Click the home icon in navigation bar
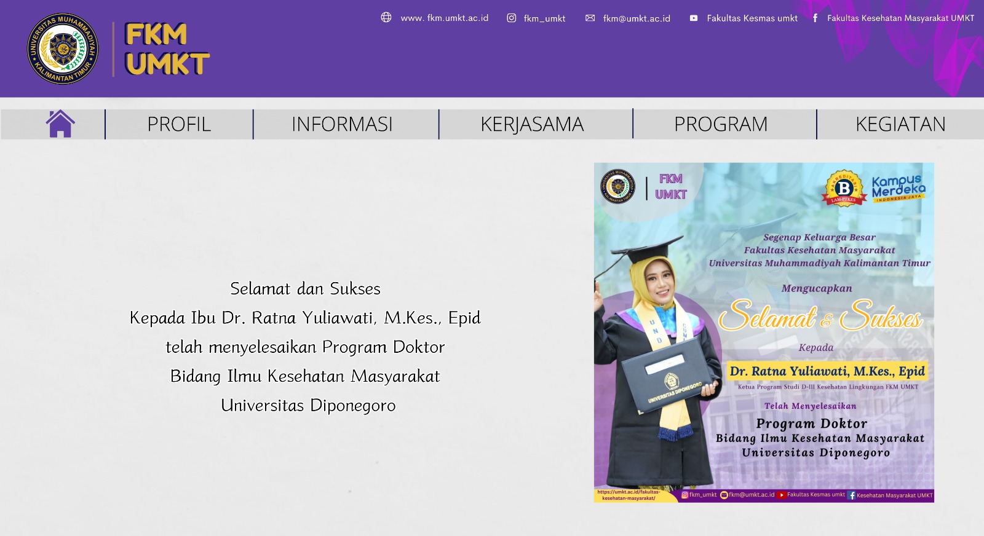This screenshot has width=984, height=536. [x=60, y=124]
